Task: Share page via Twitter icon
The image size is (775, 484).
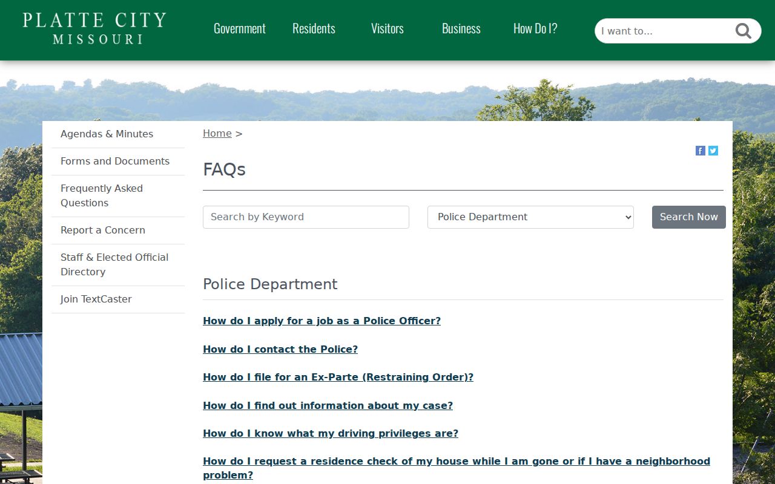Action: click(713, 151)
